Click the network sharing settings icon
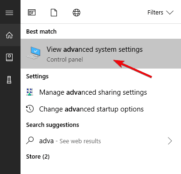Viewport: 181px width, 174px height. click(29, 92)
